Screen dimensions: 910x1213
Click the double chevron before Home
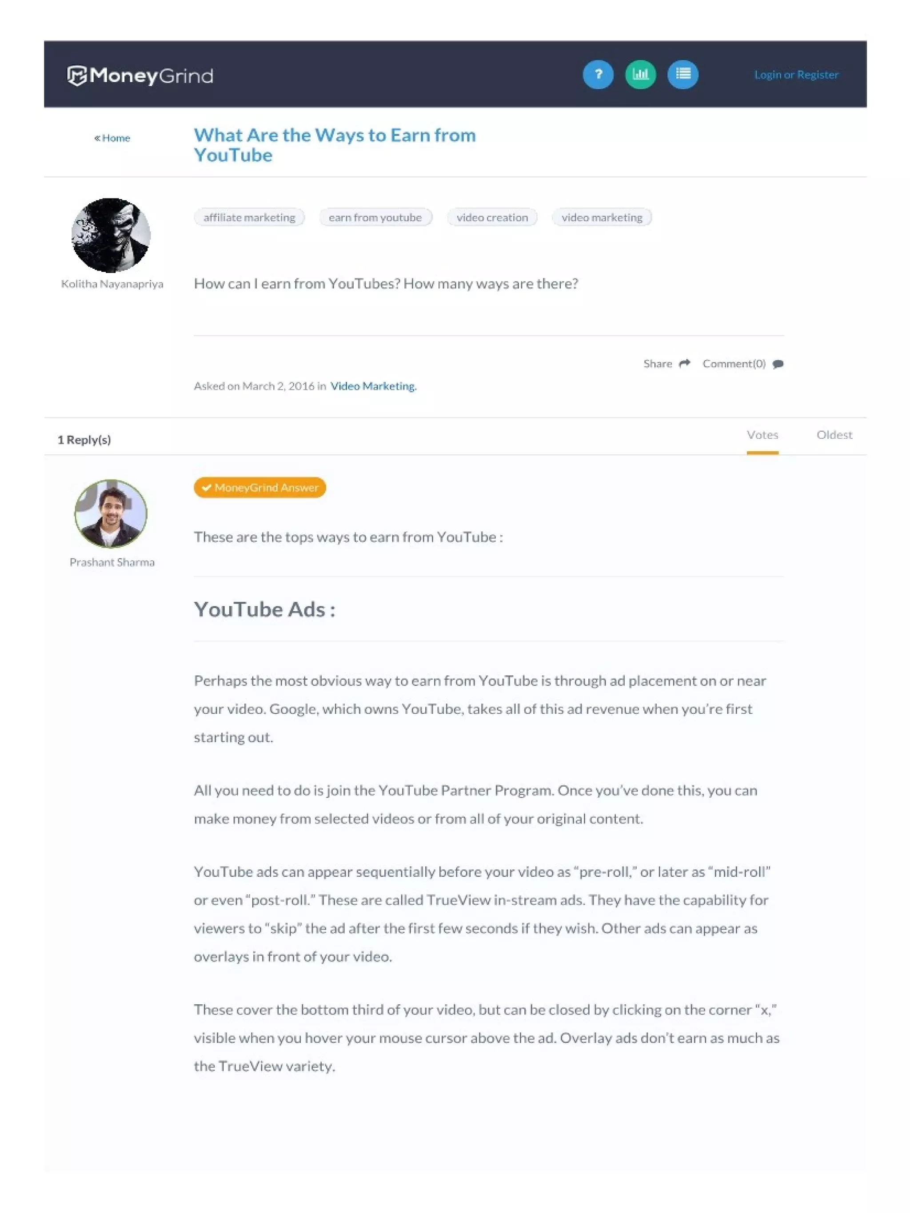click(97, 138)
